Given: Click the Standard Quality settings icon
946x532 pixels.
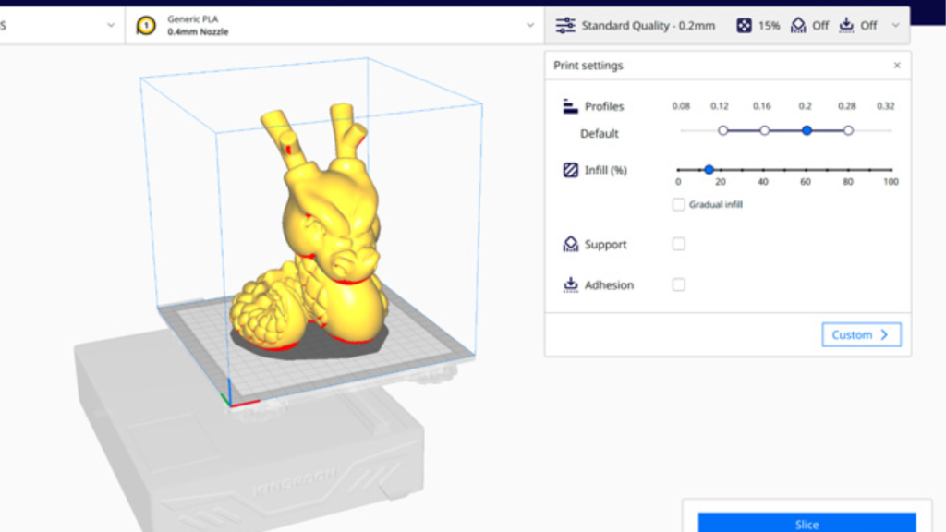Looking at the screenshot, I should pos(565,25).
